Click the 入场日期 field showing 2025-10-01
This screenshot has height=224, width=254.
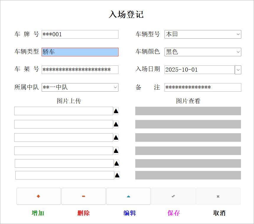click(200, 70)
